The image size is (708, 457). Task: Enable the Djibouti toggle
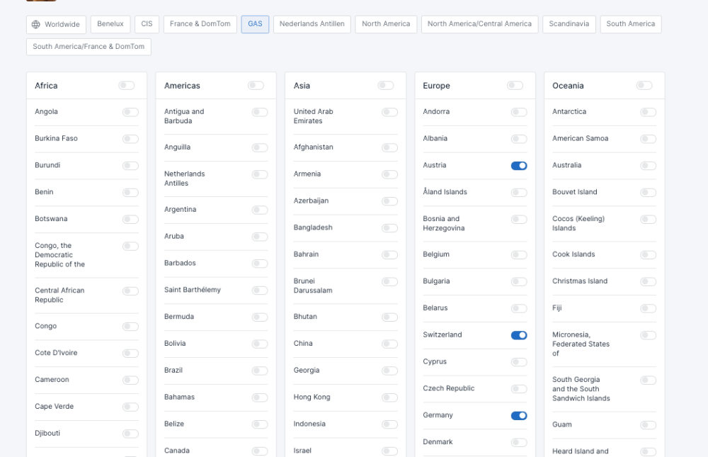[130, 434]
